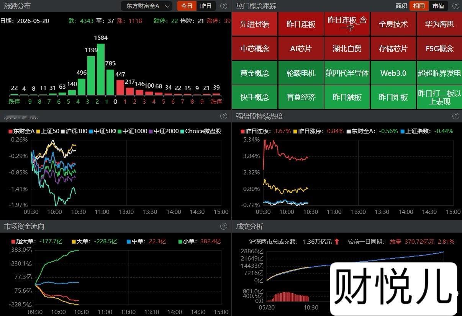Open help icon above index comparison chart
462x316 pixels.
[x=224, y=116]
